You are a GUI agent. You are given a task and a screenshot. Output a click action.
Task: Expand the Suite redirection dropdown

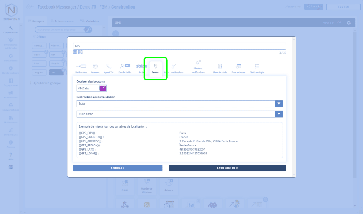279,103
